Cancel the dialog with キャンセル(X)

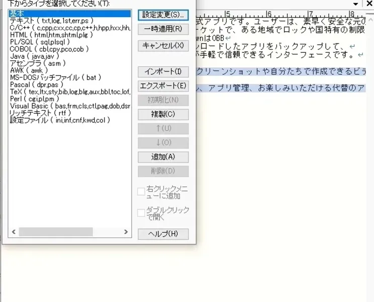click(163, 46)
